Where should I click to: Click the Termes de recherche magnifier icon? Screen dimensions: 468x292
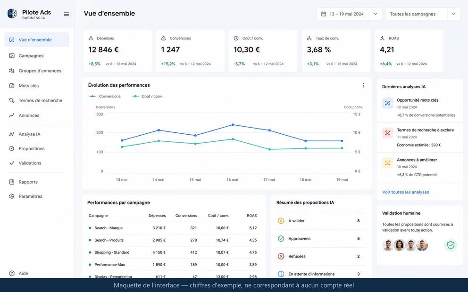(12, 100)
